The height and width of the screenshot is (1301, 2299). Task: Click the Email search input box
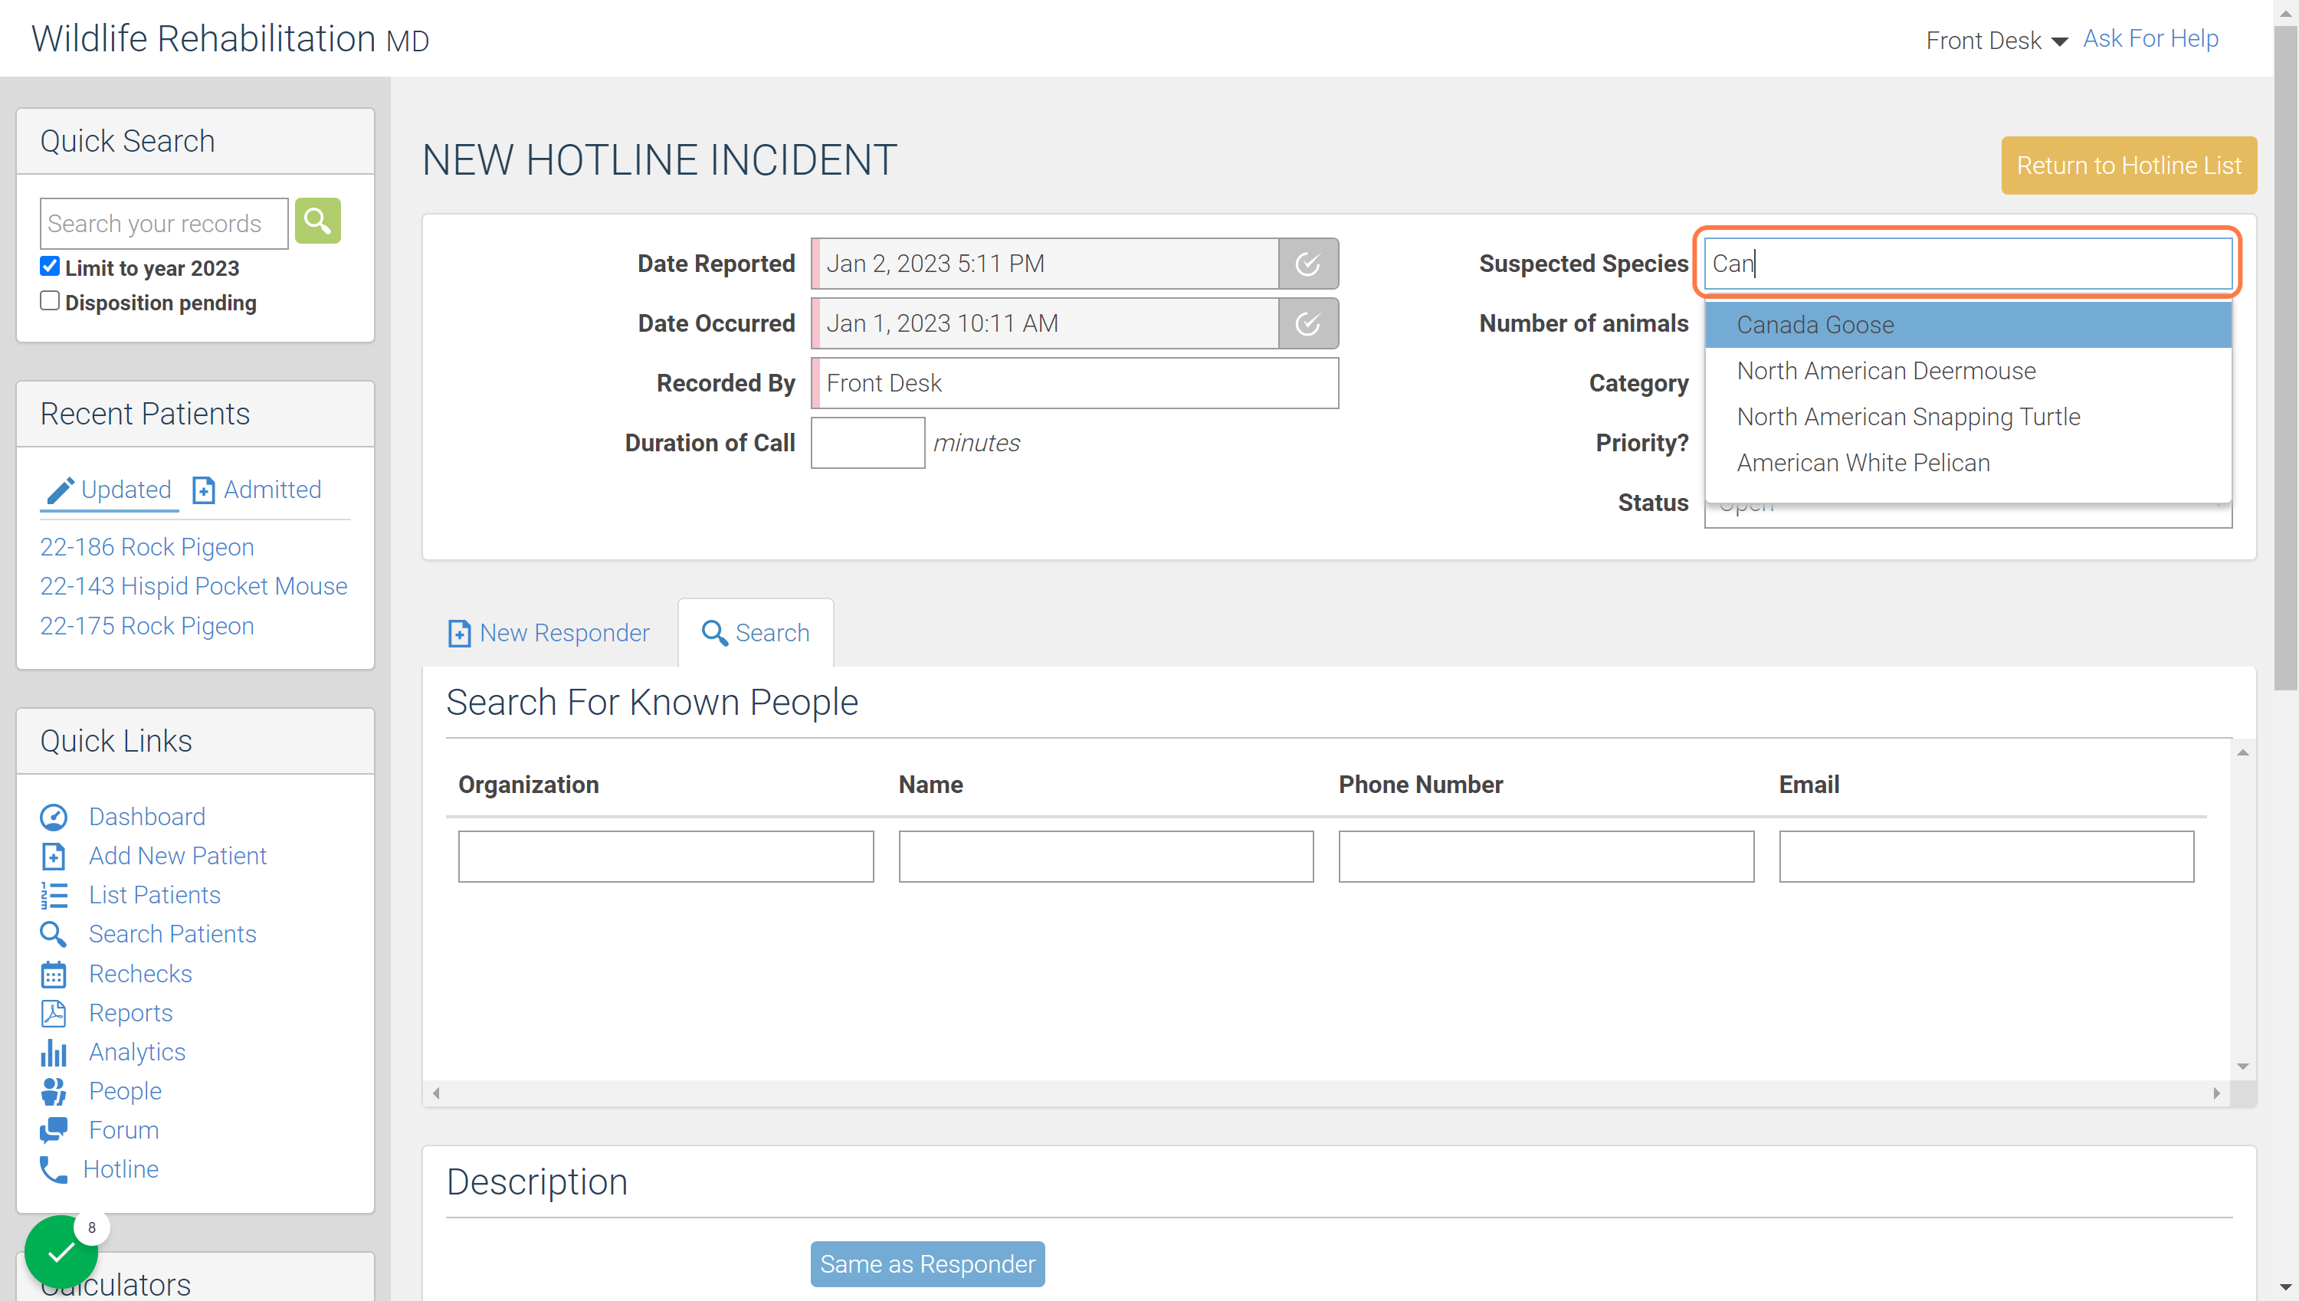(x=1986, y=856)
